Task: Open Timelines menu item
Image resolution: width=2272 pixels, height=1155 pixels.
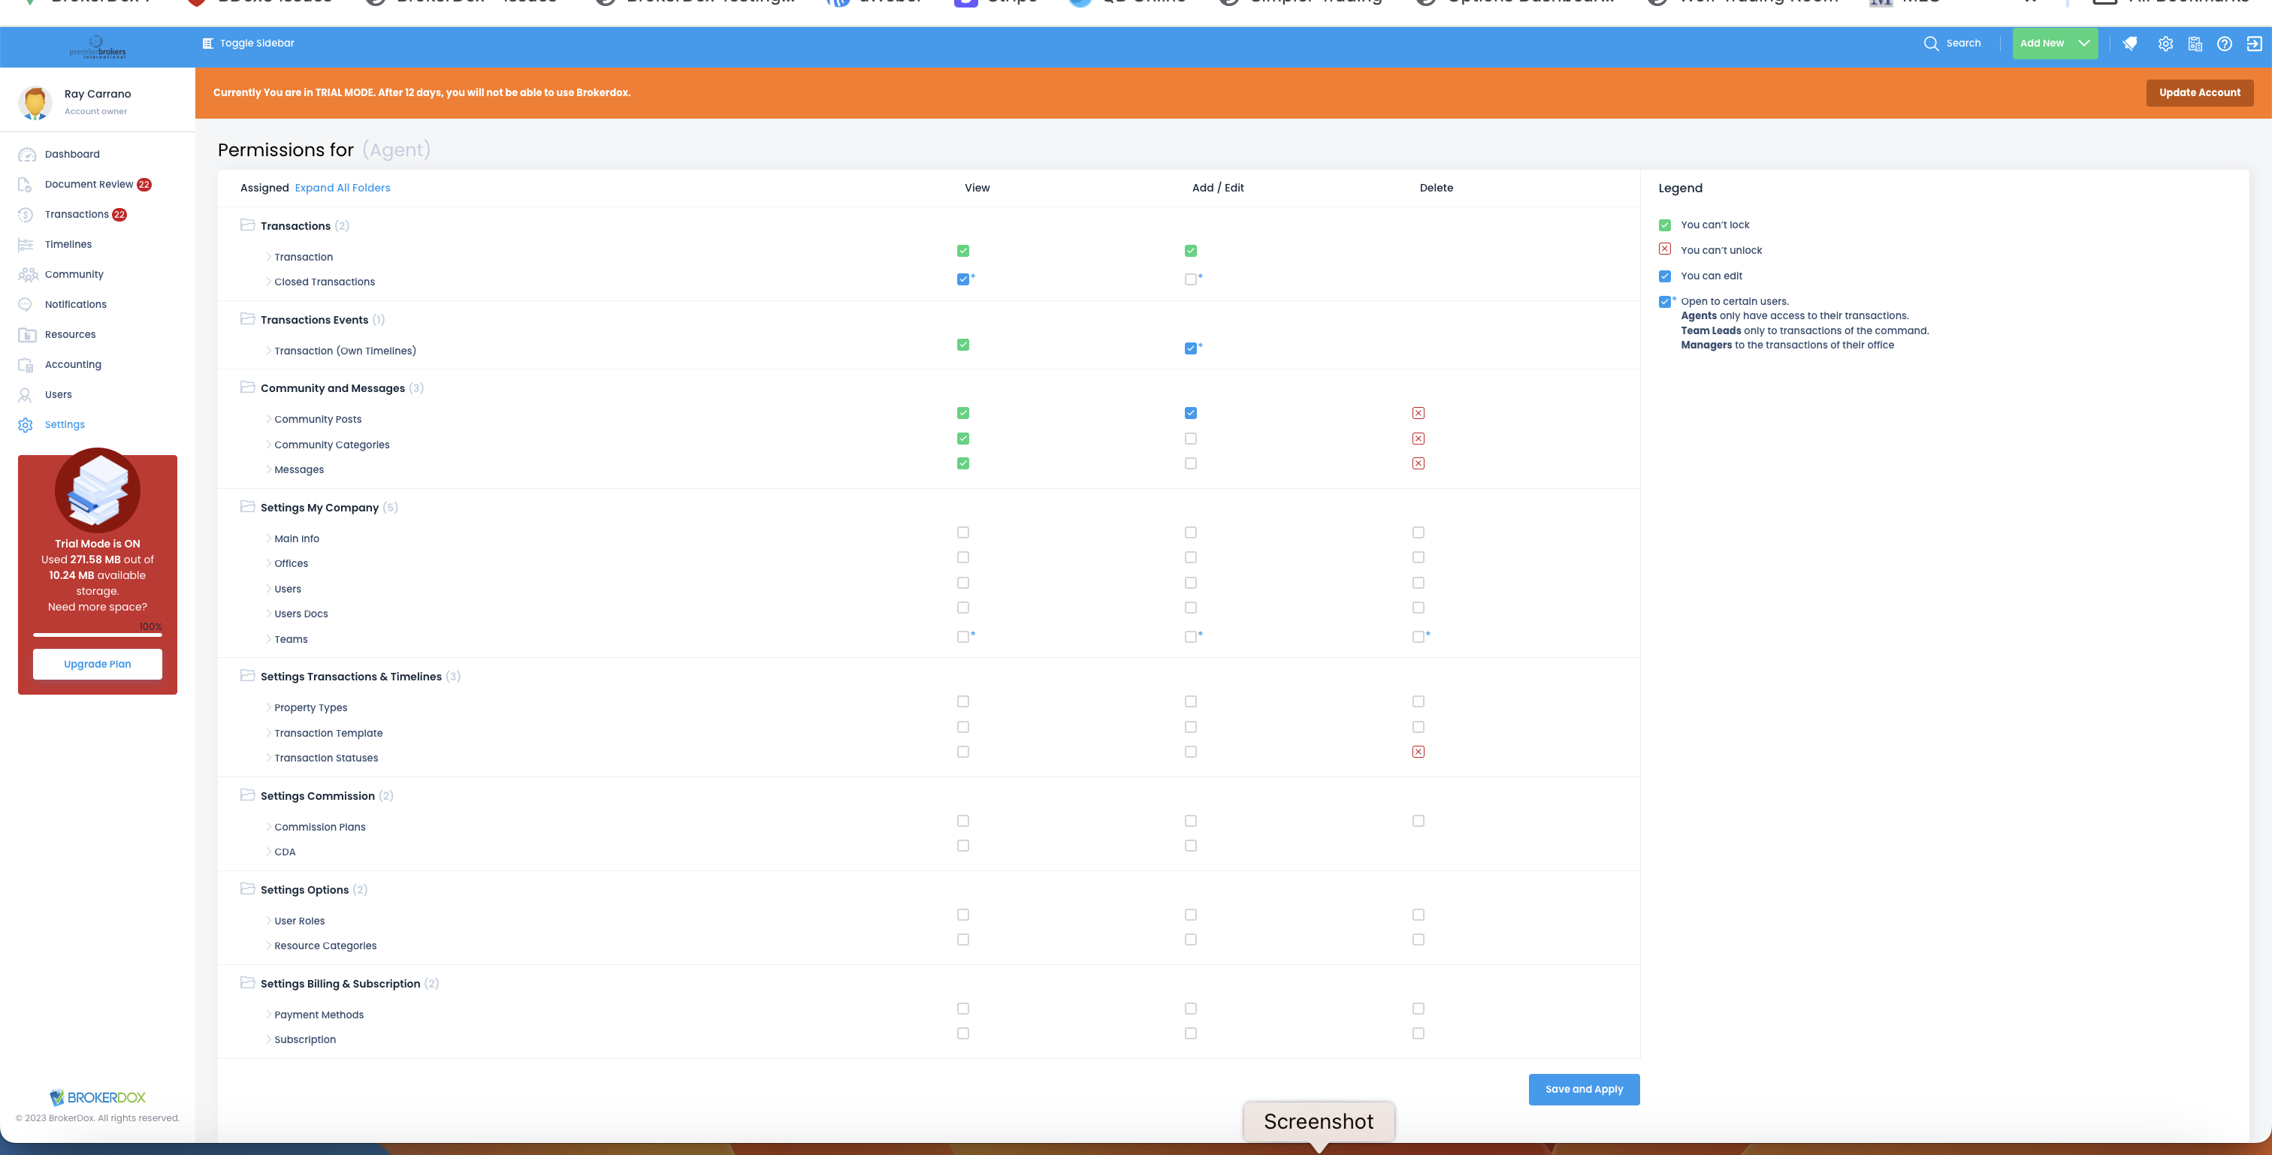Action: coord(68,244)
